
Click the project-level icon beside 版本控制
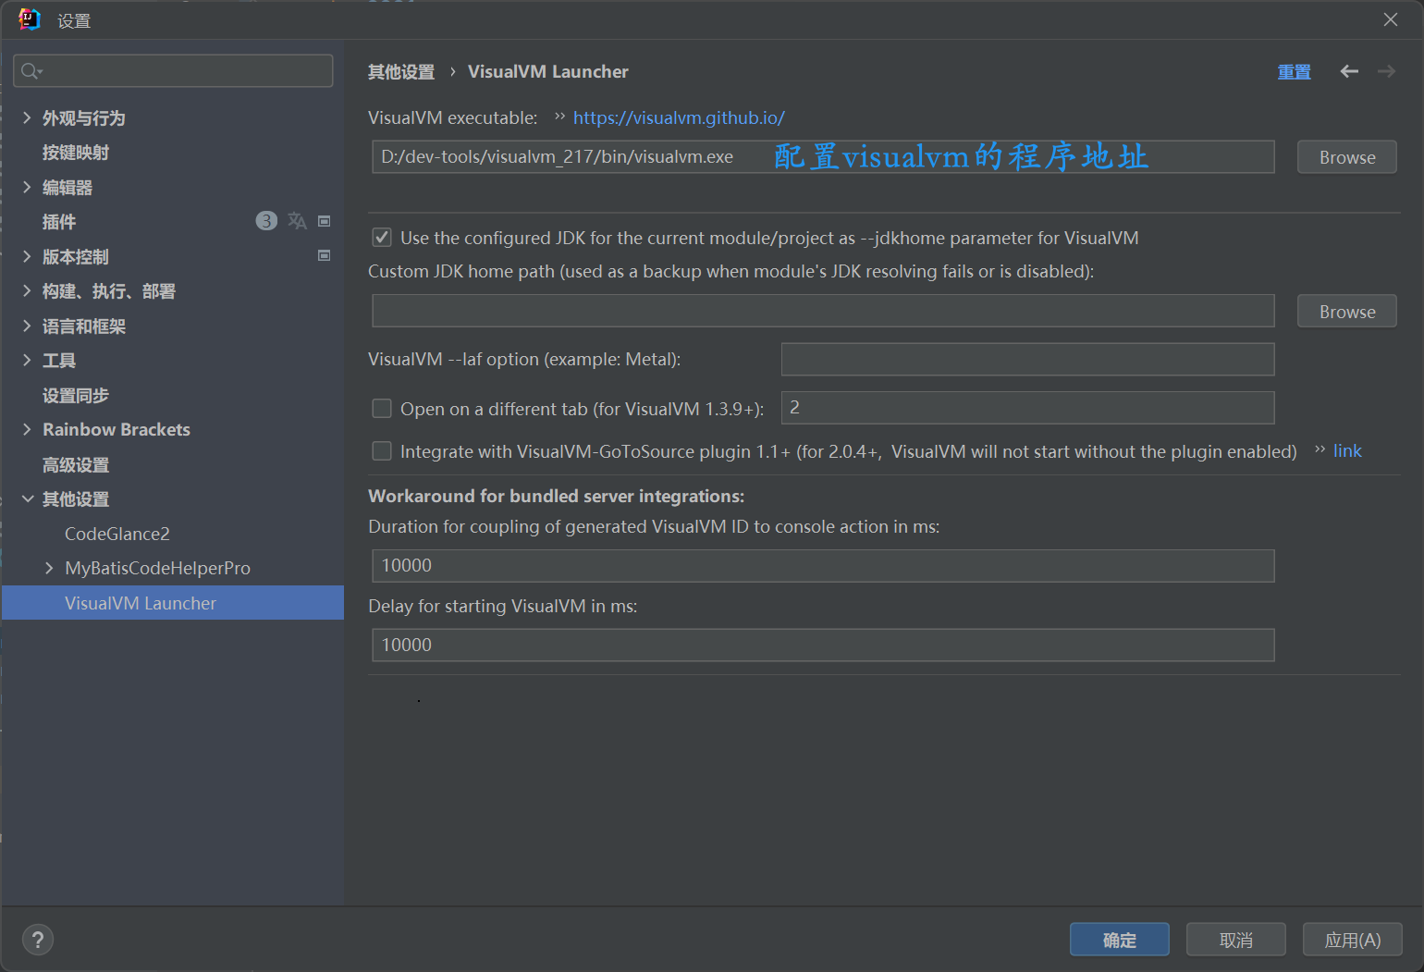pyautogui.click(x=325, y=255)
